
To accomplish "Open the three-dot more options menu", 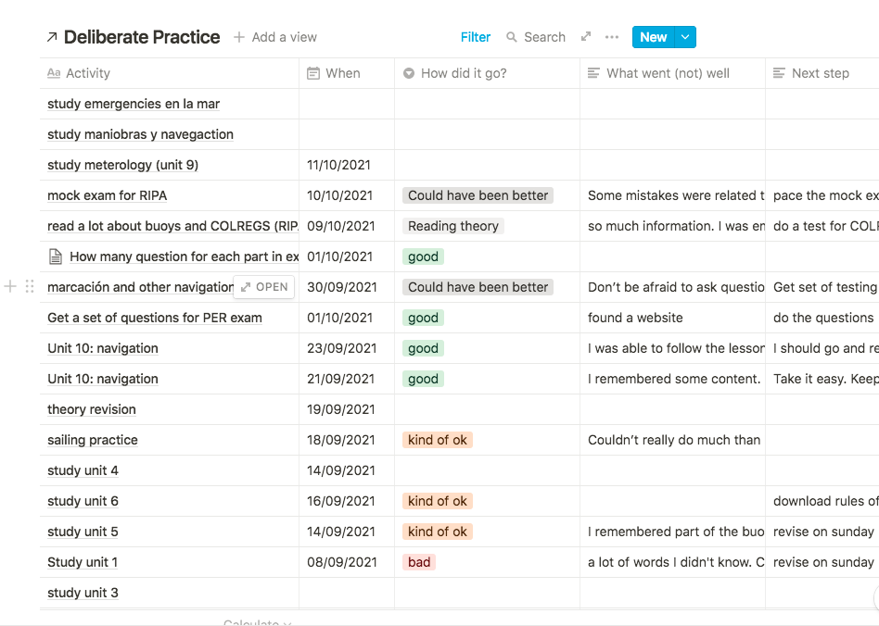I will 612,37.
